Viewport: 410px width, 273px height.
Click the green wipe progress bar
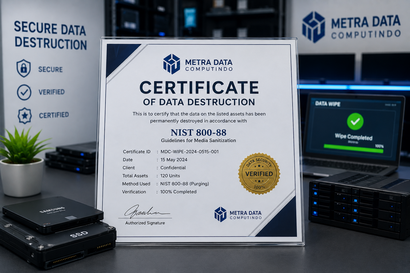(x=353, y=149)
